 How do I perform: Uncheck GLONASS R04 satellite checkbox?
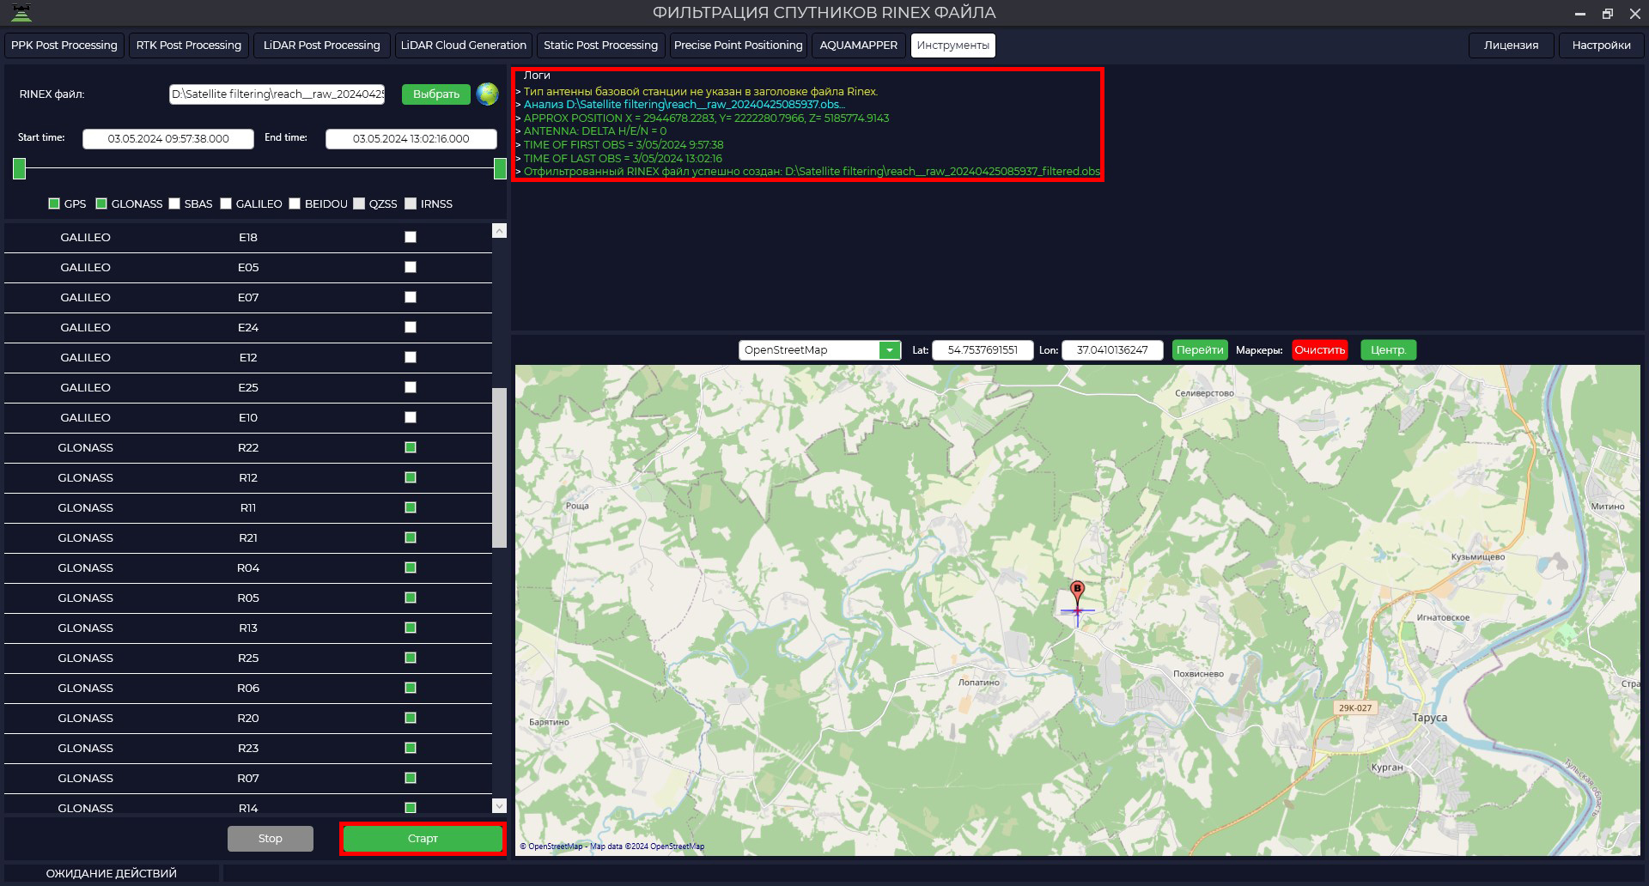pyautogui.click(x=411, y=567)
